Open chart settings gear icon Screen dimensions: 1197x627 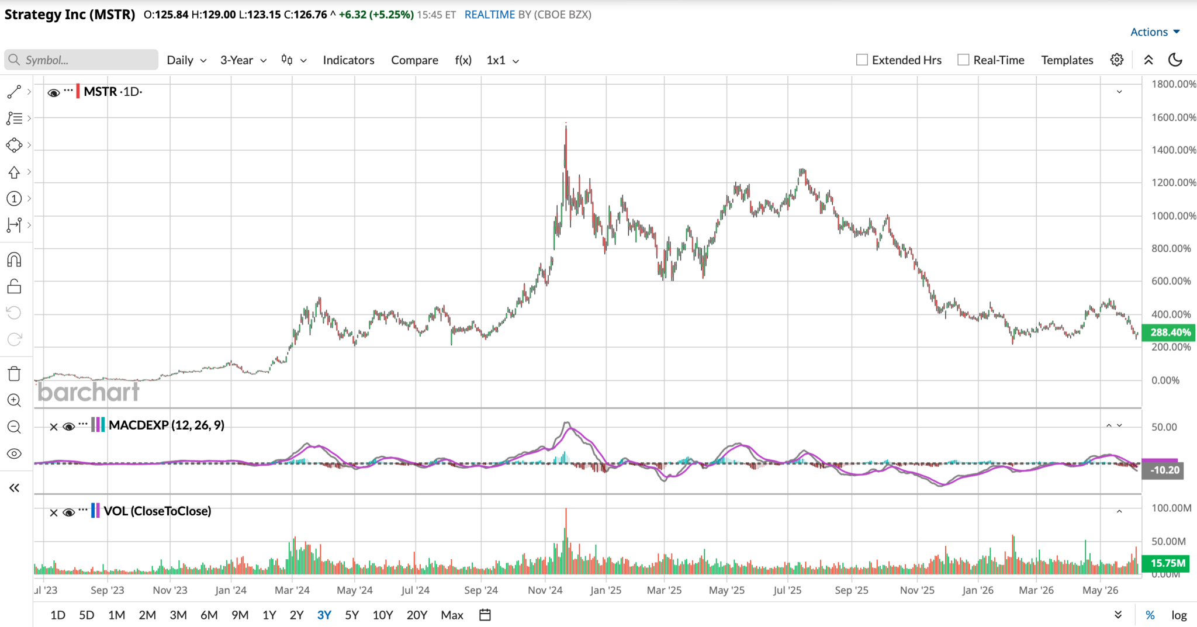1117,60
